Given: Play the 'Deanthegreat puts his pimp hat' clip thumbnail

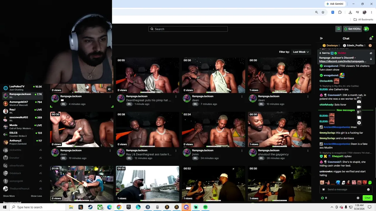Looking at the screenshot, I should [x=147, y=75].
